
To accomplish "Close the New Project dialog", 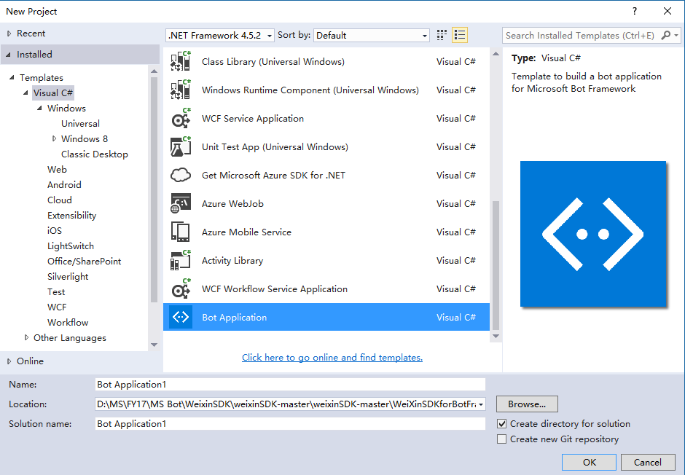I will point(667,12).
